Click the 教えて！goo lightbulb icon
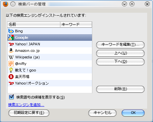Viewport: 153px width, 122px height. [x=11, y=70]
